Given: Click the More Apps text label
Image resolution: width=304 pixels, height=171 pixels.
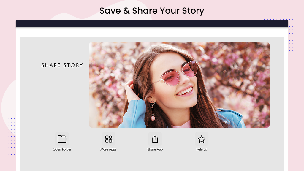Looking at the screenshot, I should (x=108, y=149).
